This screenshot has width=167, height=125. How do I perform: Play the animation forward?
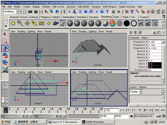click(x=145, y=110)
